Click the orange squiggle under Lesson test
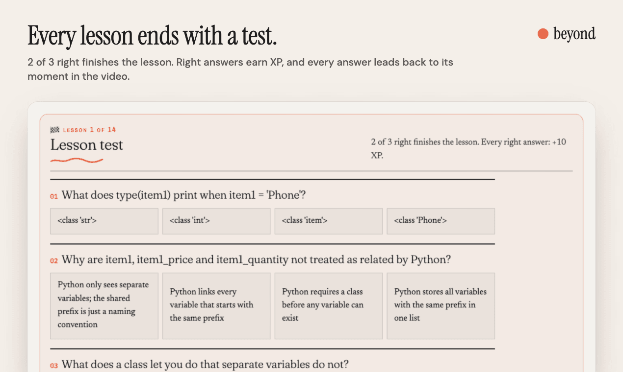 point(77,160)
